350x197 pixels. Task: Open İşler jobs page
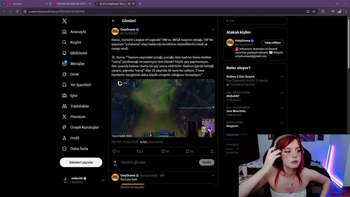(70, 95)
